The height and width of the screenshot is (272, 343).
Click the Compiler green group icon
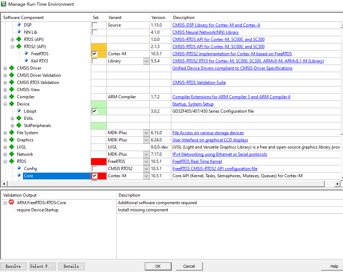[x=12, y=97]
